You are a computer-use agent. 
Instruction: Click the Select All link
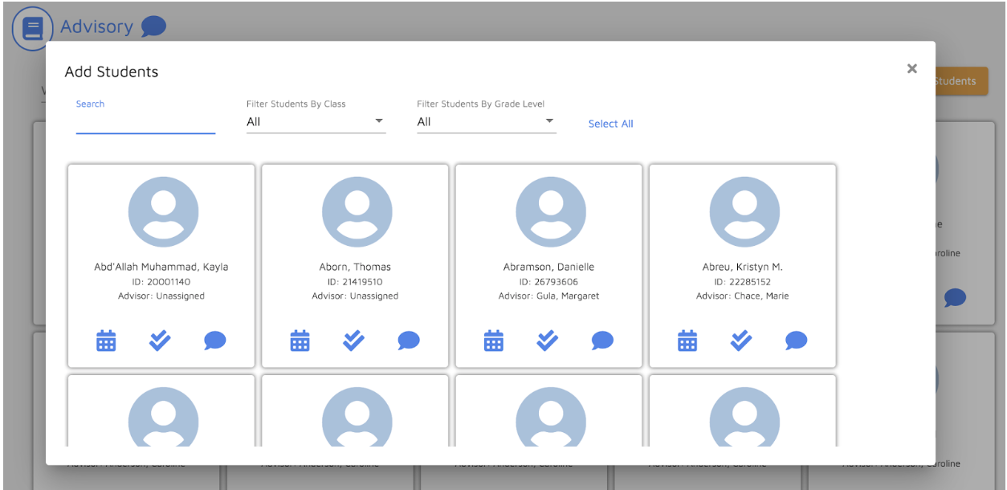(611, 124)
